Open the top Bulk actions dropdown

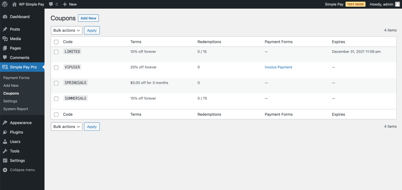(67, 30)
